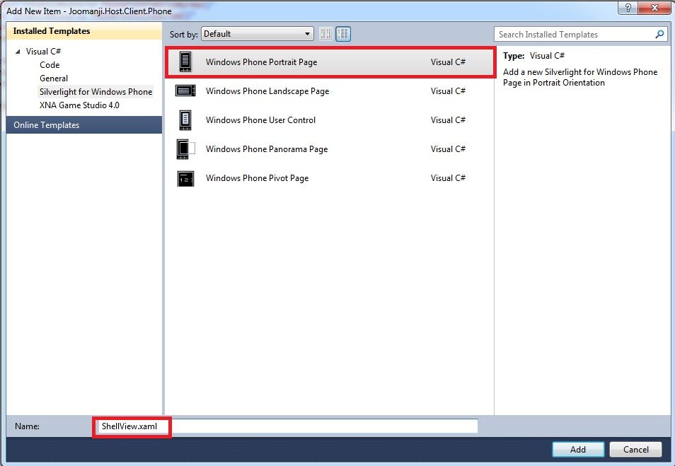Image resolution: width=675 pixels, height=466 pixels.
Task: Select the Windows Phone Landscape Page icon
Action: 185,91
